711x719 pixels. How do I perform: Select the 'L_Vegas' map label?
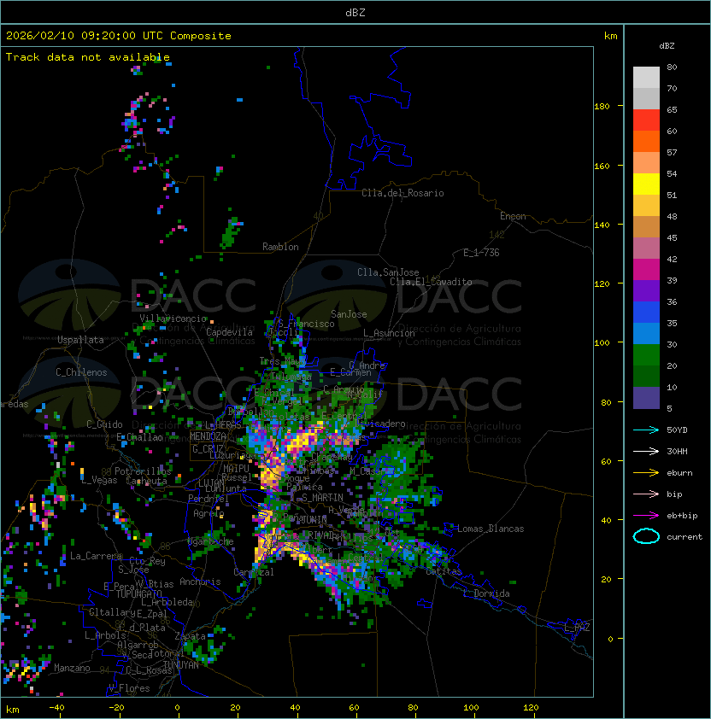[98, 480]
